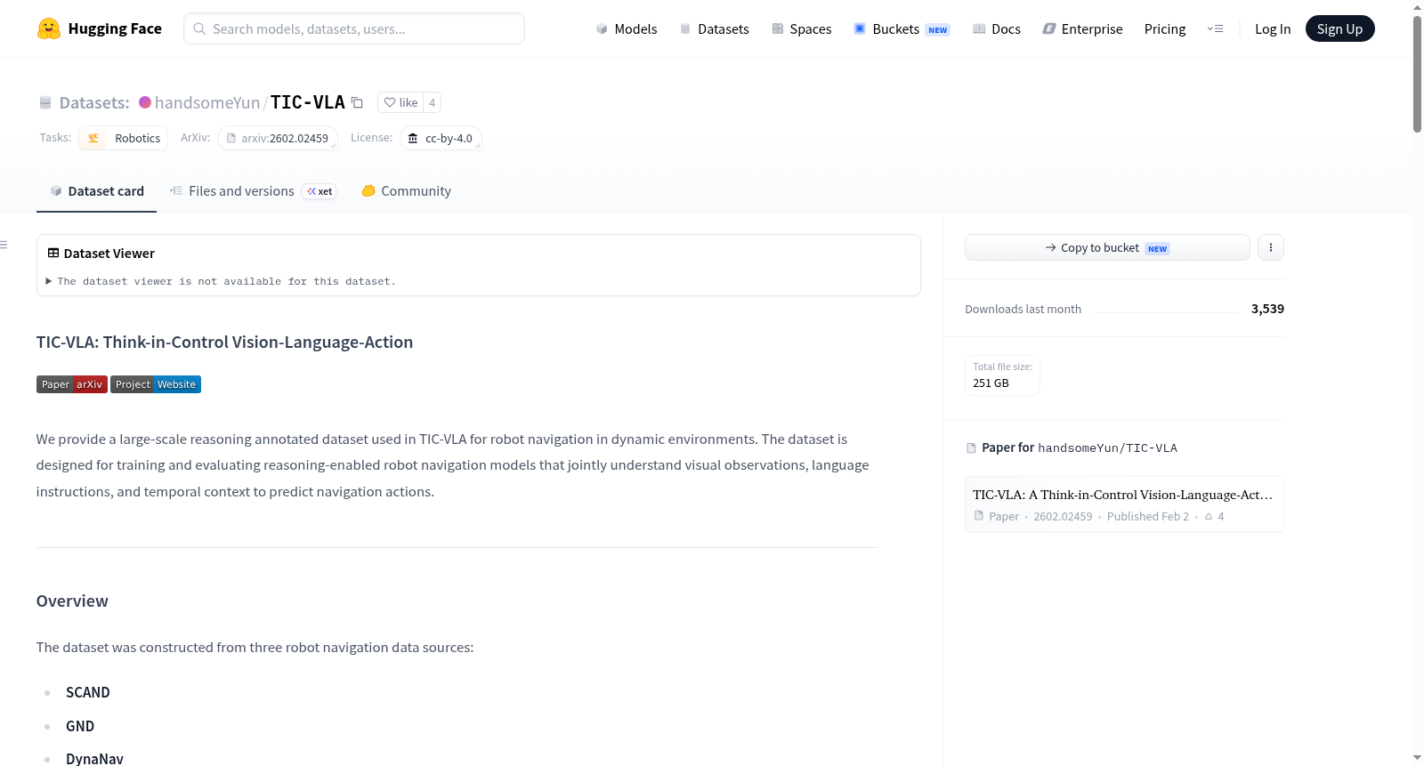
Task: Click the table of contents sidebar icon
Action: tap(4, 245)
